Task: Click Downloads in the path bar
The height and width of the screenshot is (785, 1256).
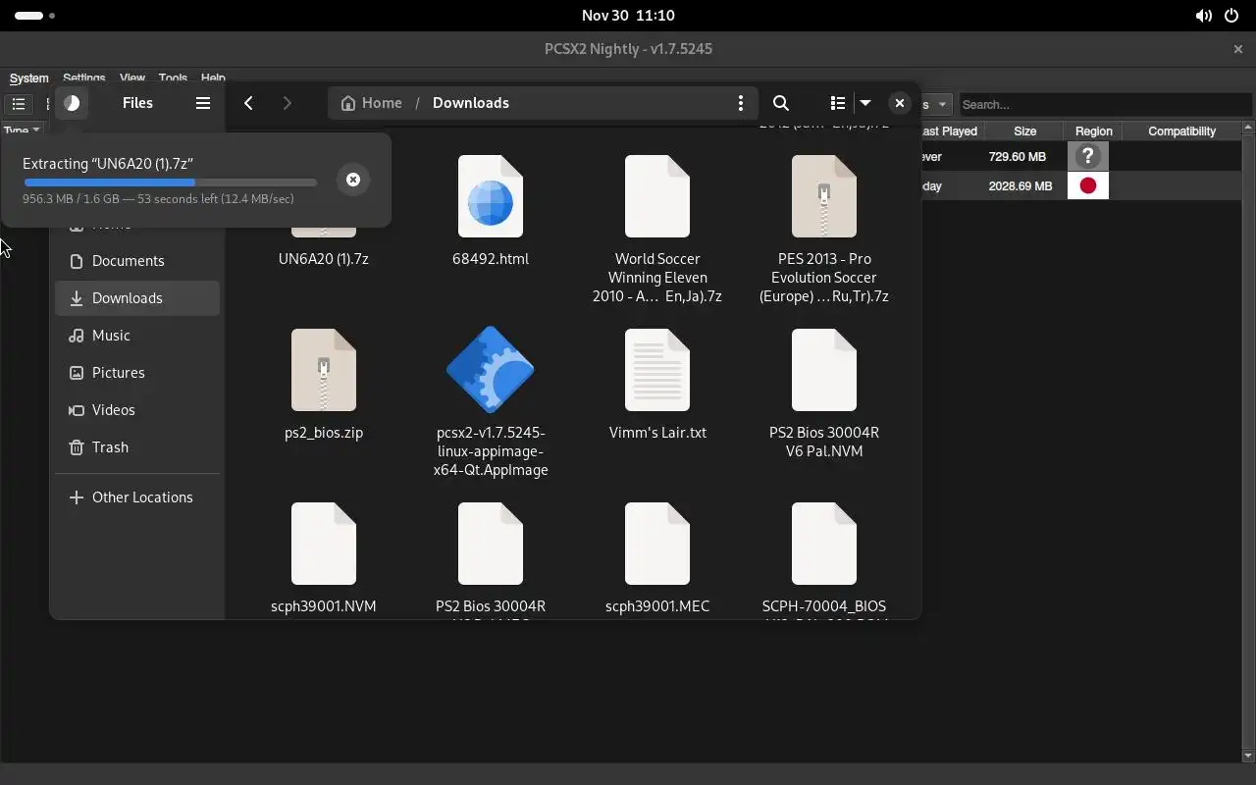Action: (471, 103)
